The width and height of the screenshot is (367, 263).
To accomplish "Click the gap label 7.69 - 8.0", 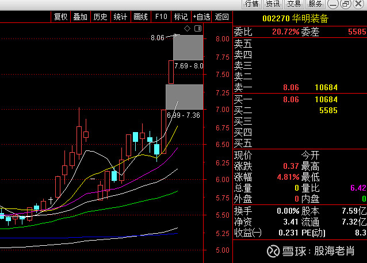I will click(189, 66).
